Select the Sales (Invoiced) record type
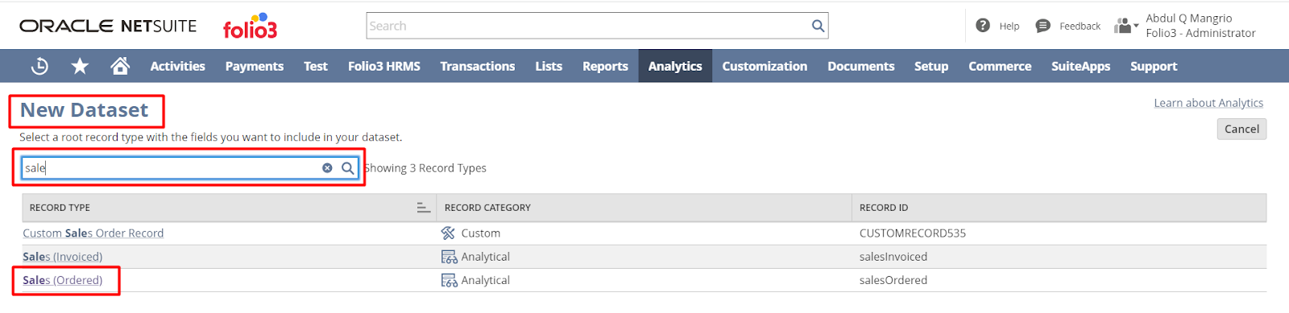Screen dimensions: 1289x313 pyautogui.click(x=63, y=257)
